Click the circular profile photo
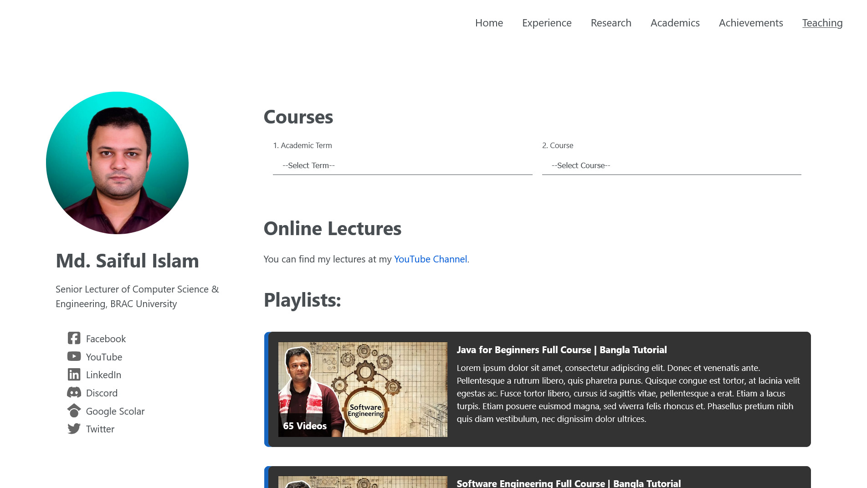 (117, 163)
